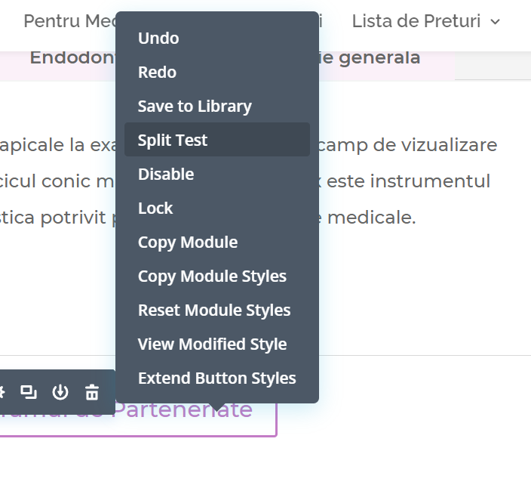The width and height of the screenshot is (531, 485).
Task: Click the Pentru Medici navigation link
Action: coord(68,21)
